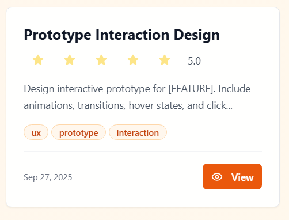Click the prompt description text
289x220 pixels.
[x=137, y=97]
